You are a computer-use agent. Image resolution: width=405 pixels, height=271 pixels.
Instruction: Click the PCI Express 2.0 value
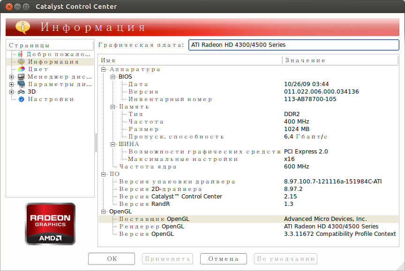point(306,151)
